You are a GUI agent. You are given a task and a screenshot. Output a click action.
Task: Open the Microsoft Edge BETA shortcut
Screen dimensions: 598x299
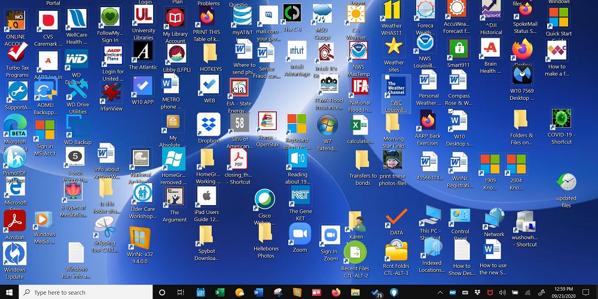pos(15,126)
